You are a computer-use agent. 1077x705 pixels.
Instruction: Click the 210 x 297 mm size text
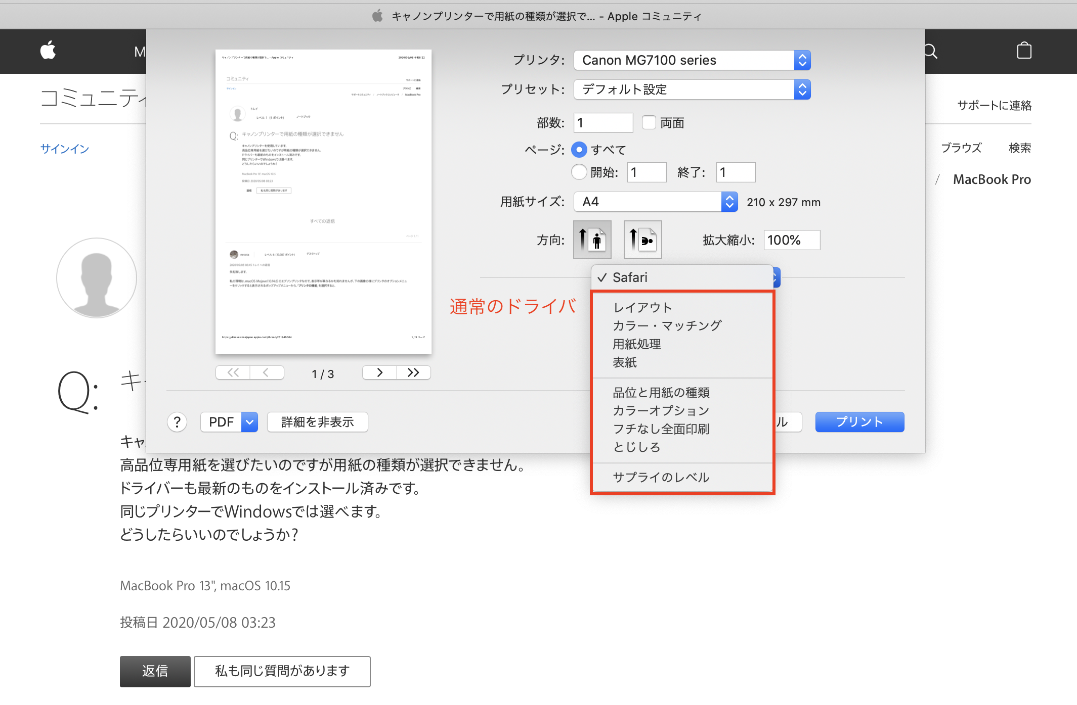pyautogui.click(x=784, y=202)
